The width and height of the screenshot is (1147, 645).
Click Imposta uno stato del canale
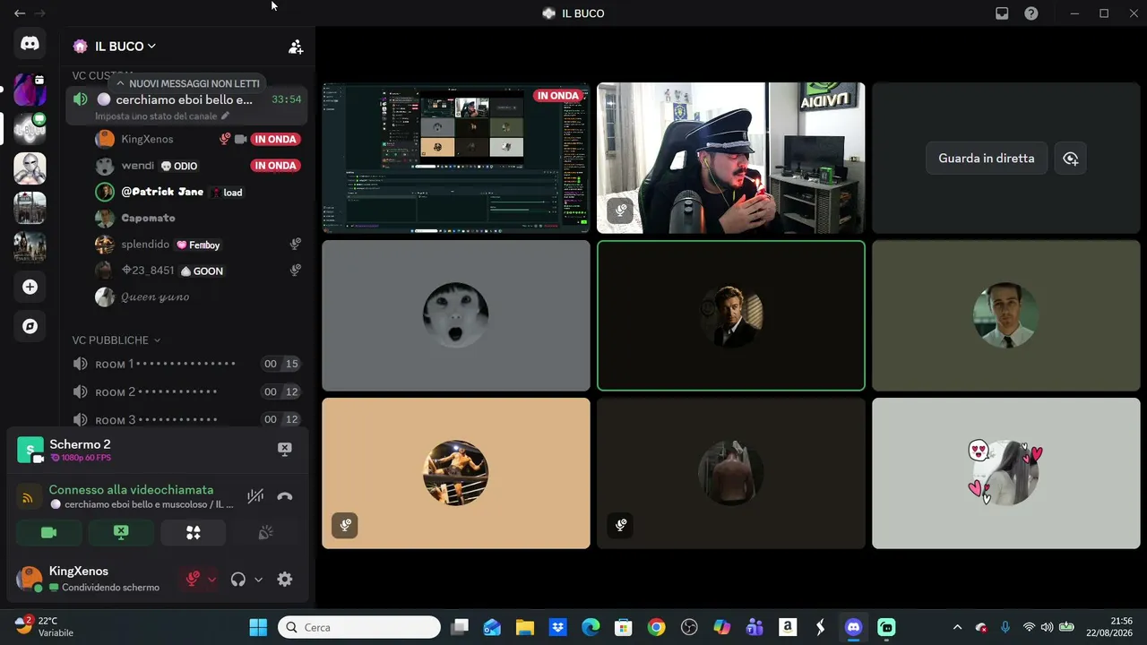pos(157,116)
